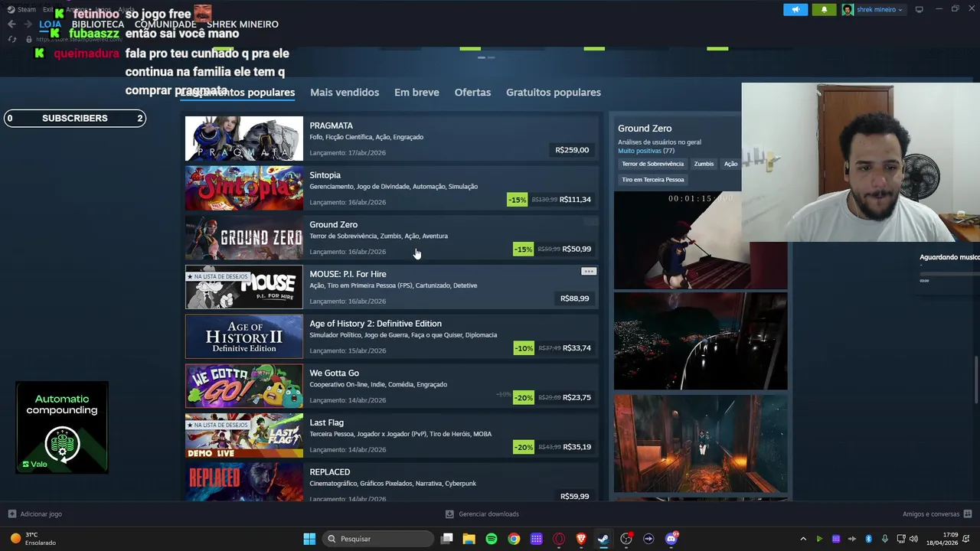
Task: Open the We Gotta Go entry
Action: (x=391, y=386)
